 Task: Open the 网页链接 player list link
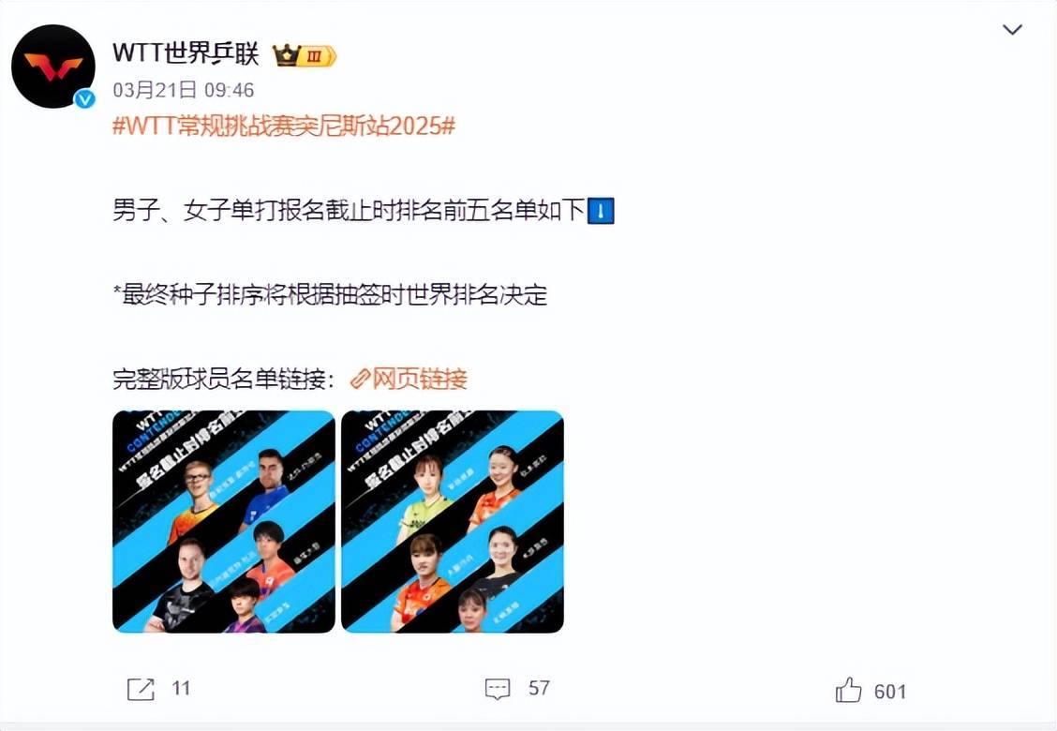pos(419,379)
